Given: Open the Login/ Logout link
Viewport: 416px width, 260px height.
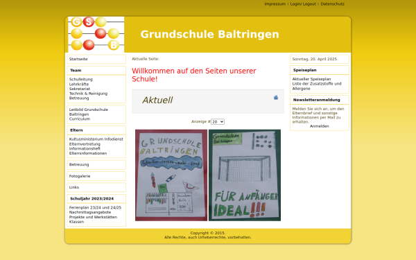Looking at the screenshot, I should tap(303, 4).
